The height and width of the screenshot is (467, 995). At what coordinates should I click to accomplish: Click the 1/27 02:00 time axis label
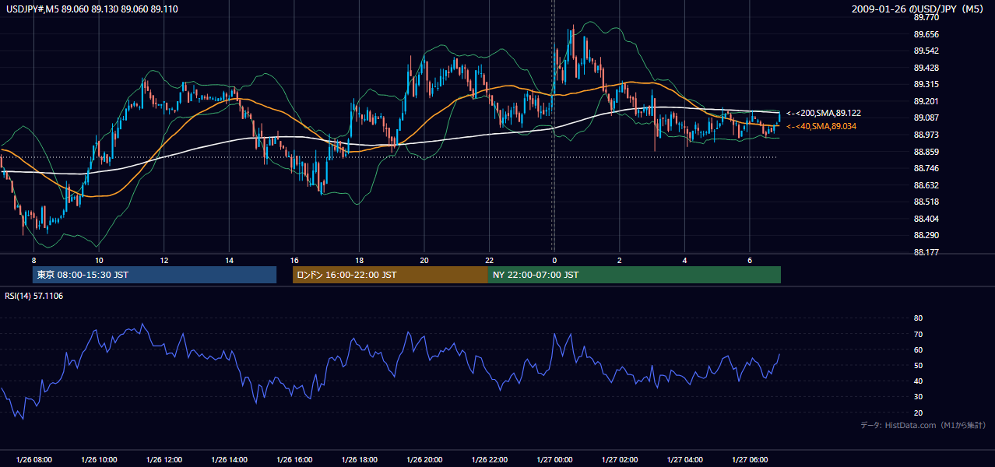[619, 460]
